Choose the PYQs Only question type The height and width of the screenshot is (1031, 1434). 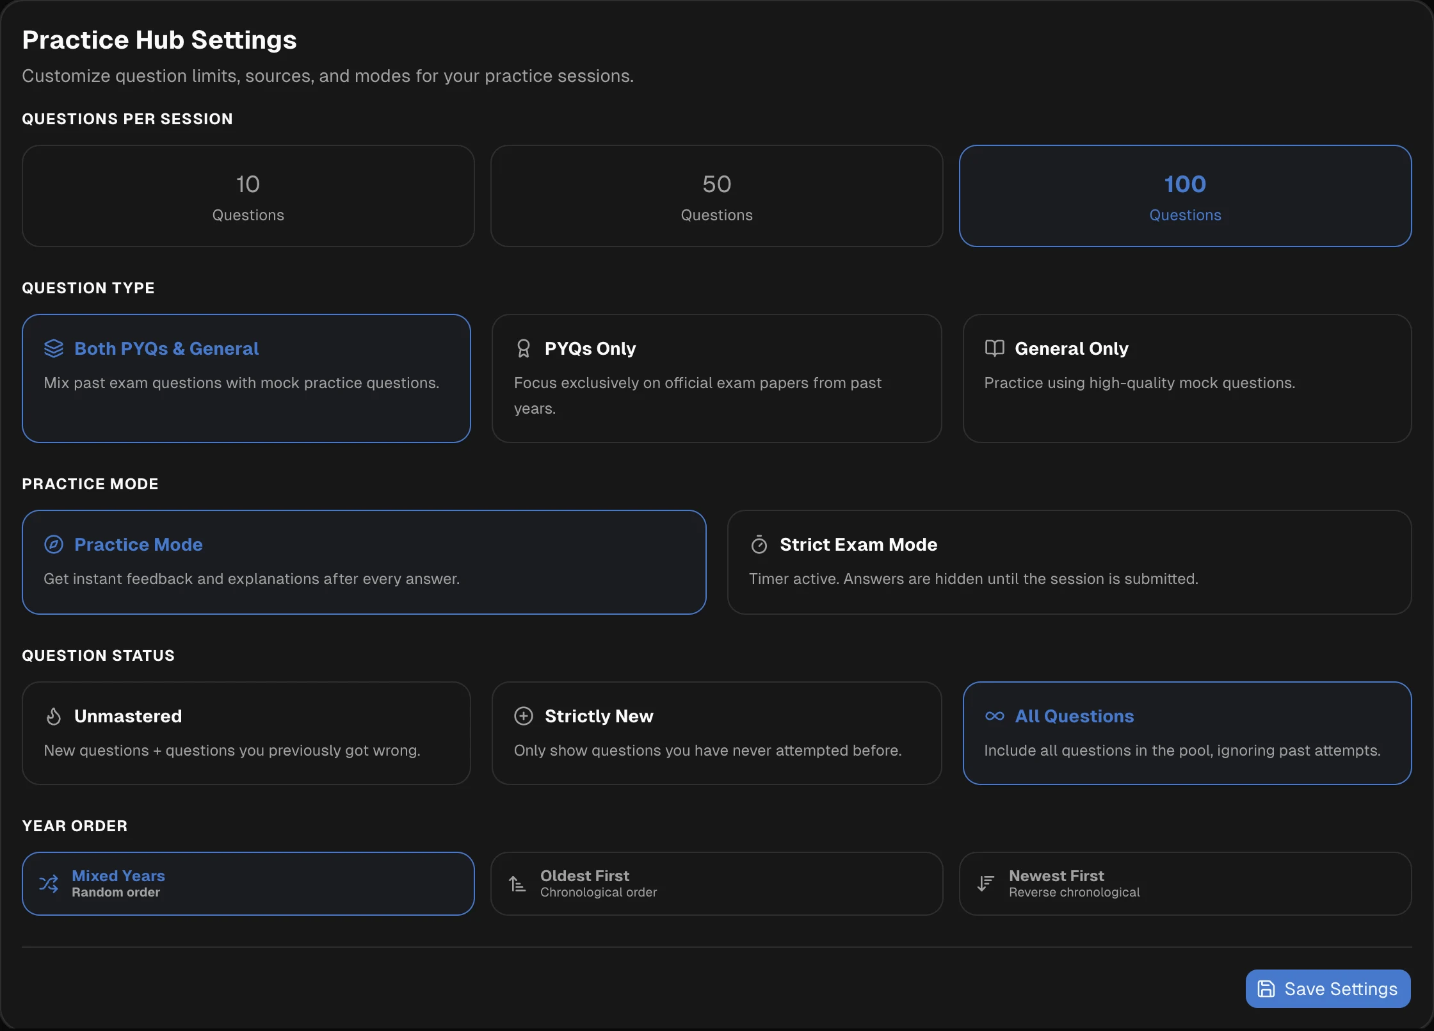click(x=716, y=378)
